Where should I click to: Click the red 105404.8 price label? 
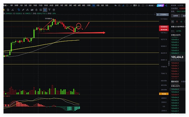(x=164, y=27)
